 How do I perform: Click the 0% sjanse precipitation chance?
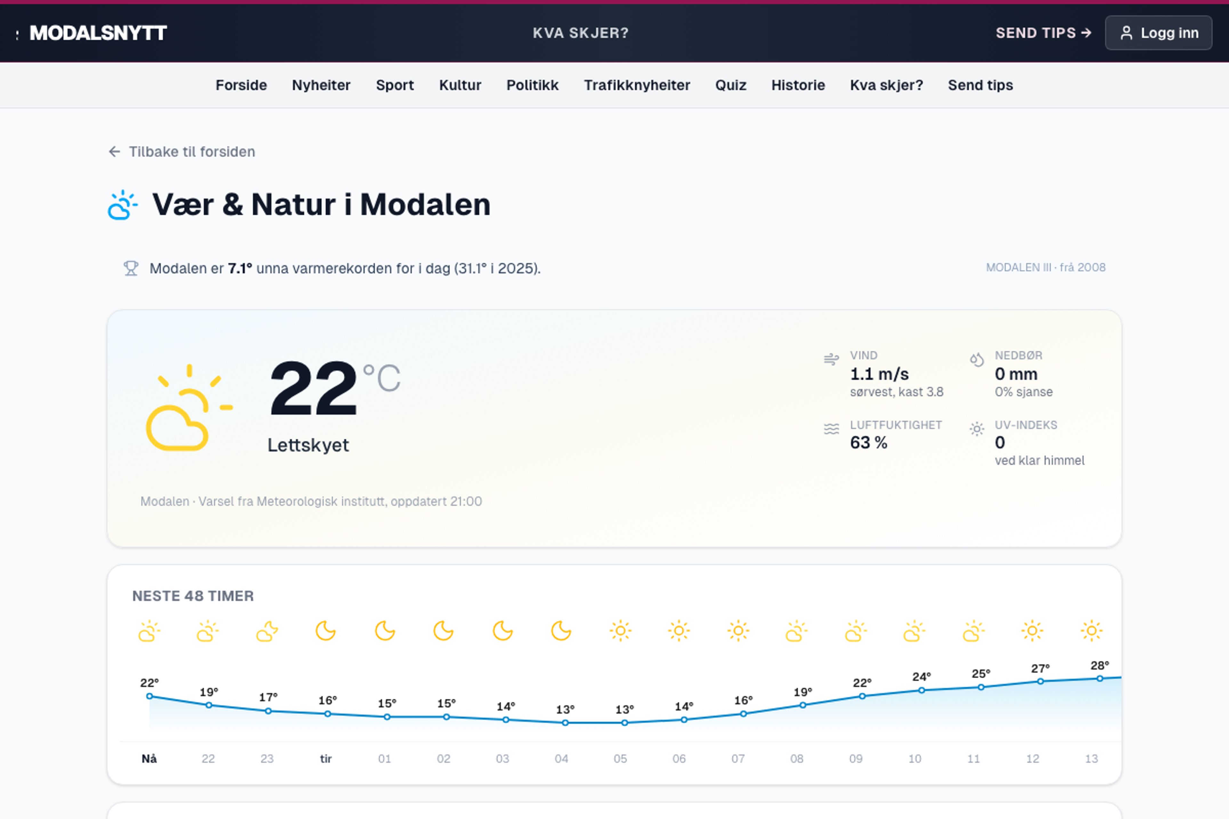click(1023, 392)
